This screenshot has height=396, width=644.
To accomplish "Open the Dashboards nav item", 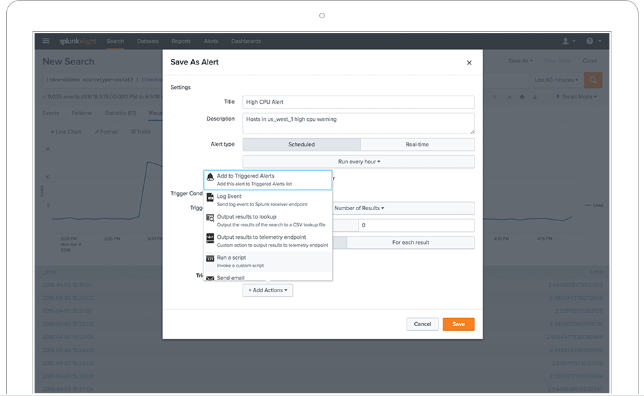I will coord(246,41).
